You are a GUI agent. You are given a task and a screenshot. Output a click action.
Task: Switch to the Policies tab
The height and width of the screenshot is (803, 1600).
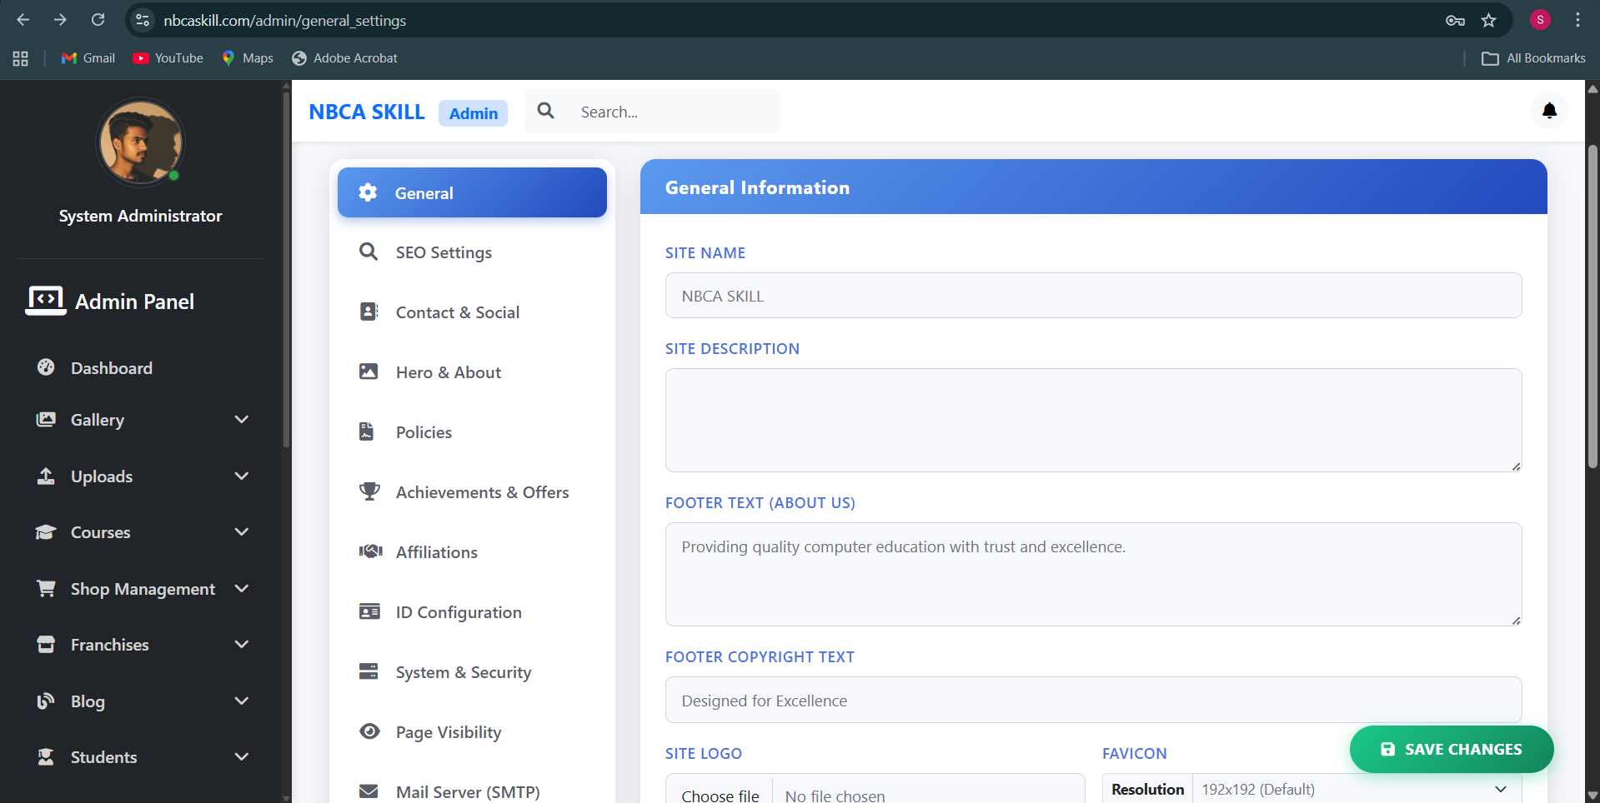[x=368, y=431]
